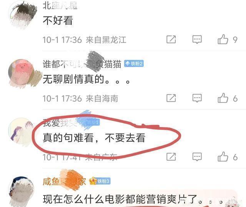Open the pink pig avatar profile
Screen dimensions: 246x207
click(21, 72)
